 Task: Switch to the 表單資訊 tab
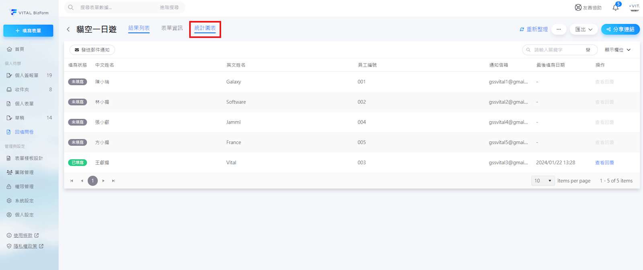[x=172, y=28]
